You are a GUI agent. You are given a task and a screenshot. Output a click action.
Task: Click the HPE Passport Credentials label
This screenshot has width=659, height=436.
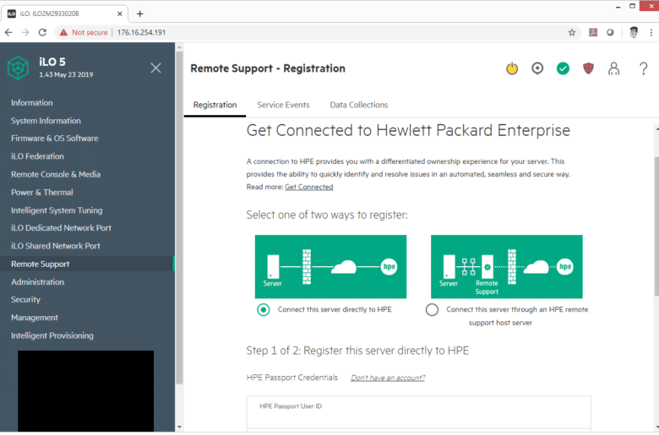292,378
